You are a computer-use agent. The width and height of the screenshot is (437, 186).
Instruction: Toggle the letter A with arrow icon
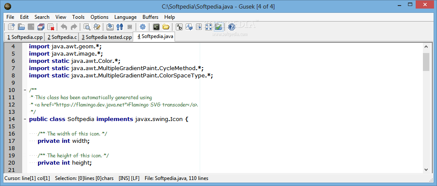189,27
